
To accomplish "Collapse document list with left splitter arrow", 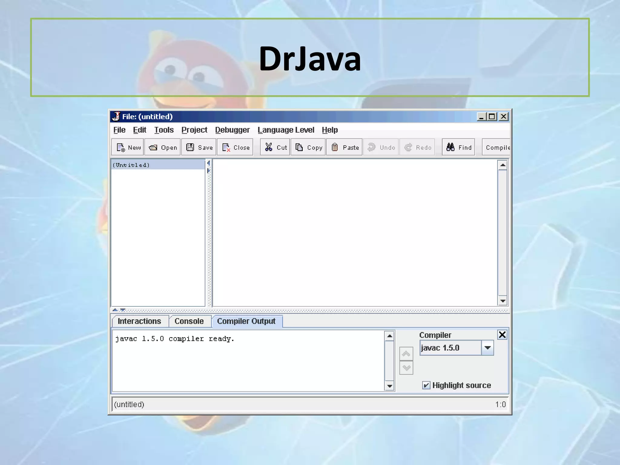I will (x=209, y=163).
